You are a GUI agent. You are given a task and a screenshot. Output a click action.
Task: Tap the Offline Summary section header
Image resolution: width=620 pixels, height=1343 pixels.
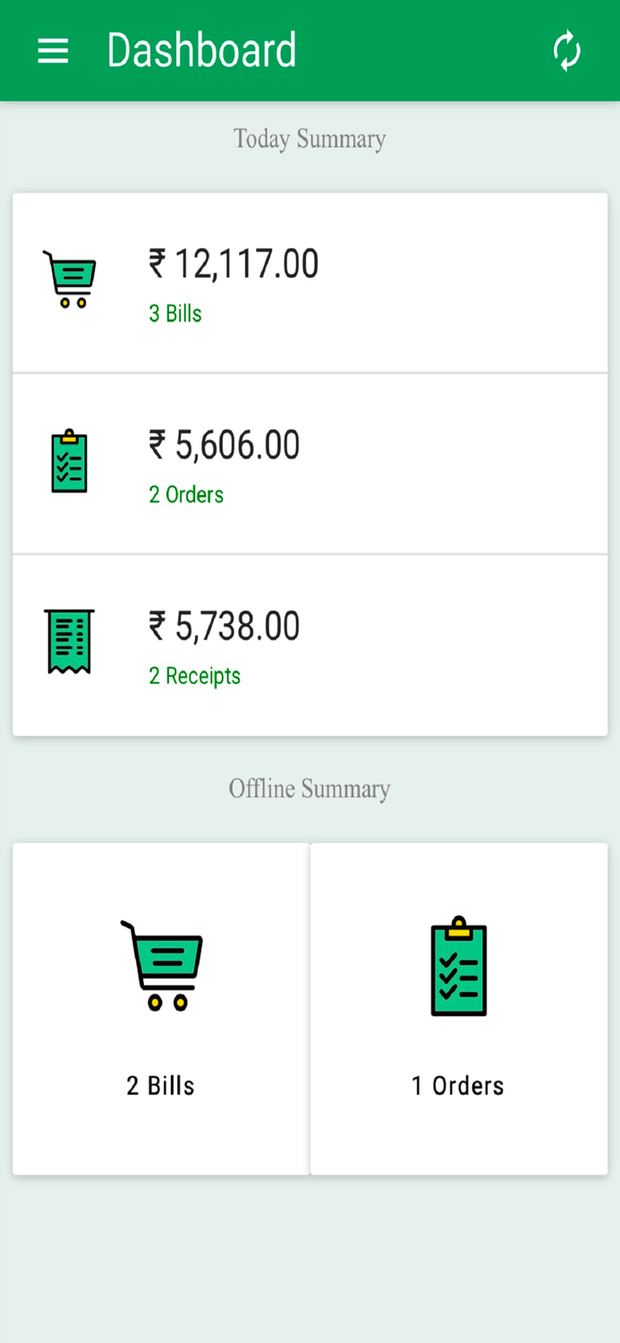tap(310, 789)
